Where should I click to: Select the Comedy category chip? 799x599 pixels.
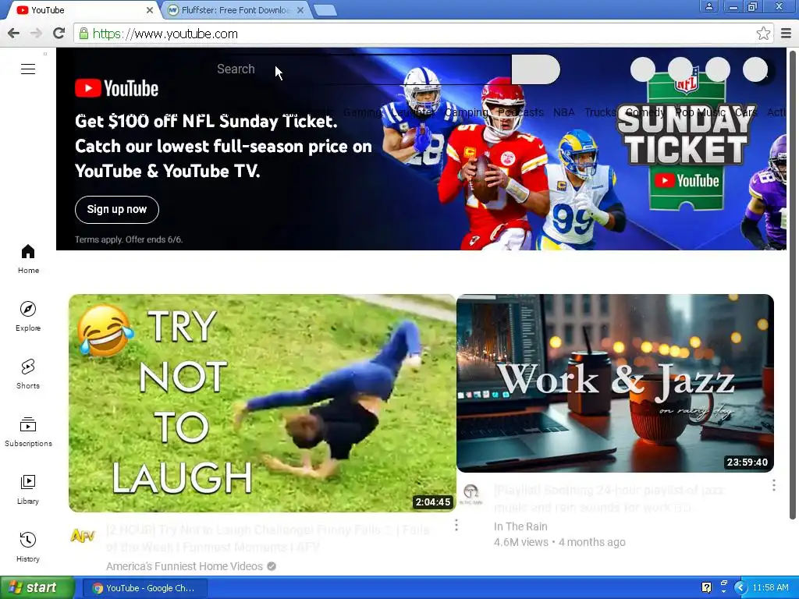[645, 112]
